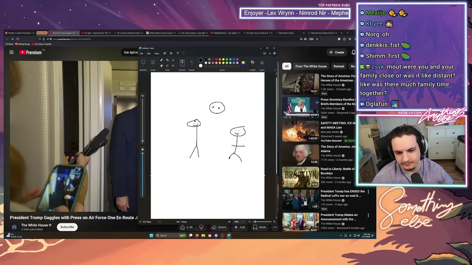This screenshot has width=472, height=265.
Task: Open The White House channel name link
Action: 35,225
